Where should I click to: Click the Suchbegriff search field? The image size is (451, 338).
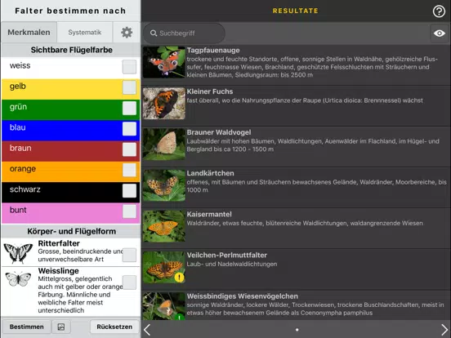click(184, 33)
